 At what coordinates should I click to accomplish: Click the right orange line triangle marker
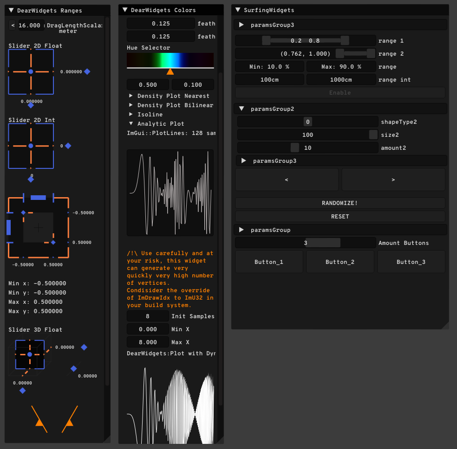69,423
